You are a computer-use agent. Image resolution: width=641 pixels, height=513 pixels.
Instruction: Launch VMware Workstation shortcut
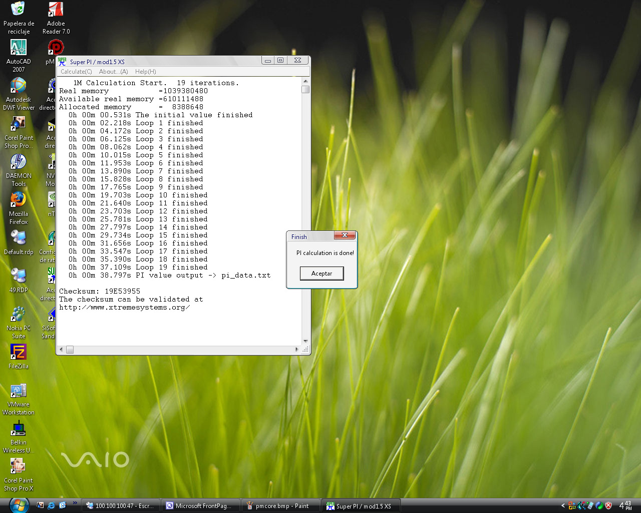[19, 391]
